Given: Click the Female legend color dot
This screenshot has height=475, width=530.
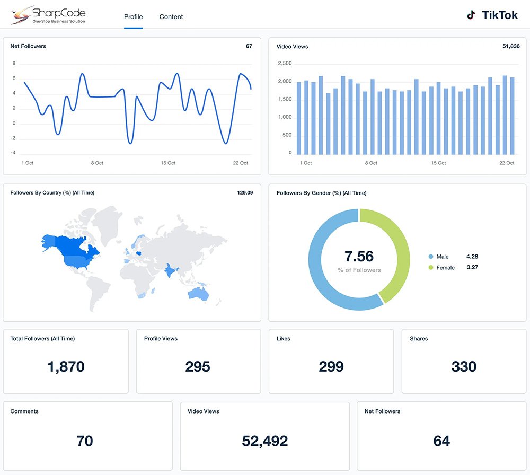Looking at the screenshot, I should (x=430, y=268).
